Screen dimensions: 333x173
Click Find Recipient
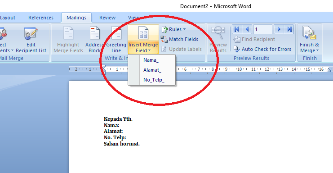254,39
